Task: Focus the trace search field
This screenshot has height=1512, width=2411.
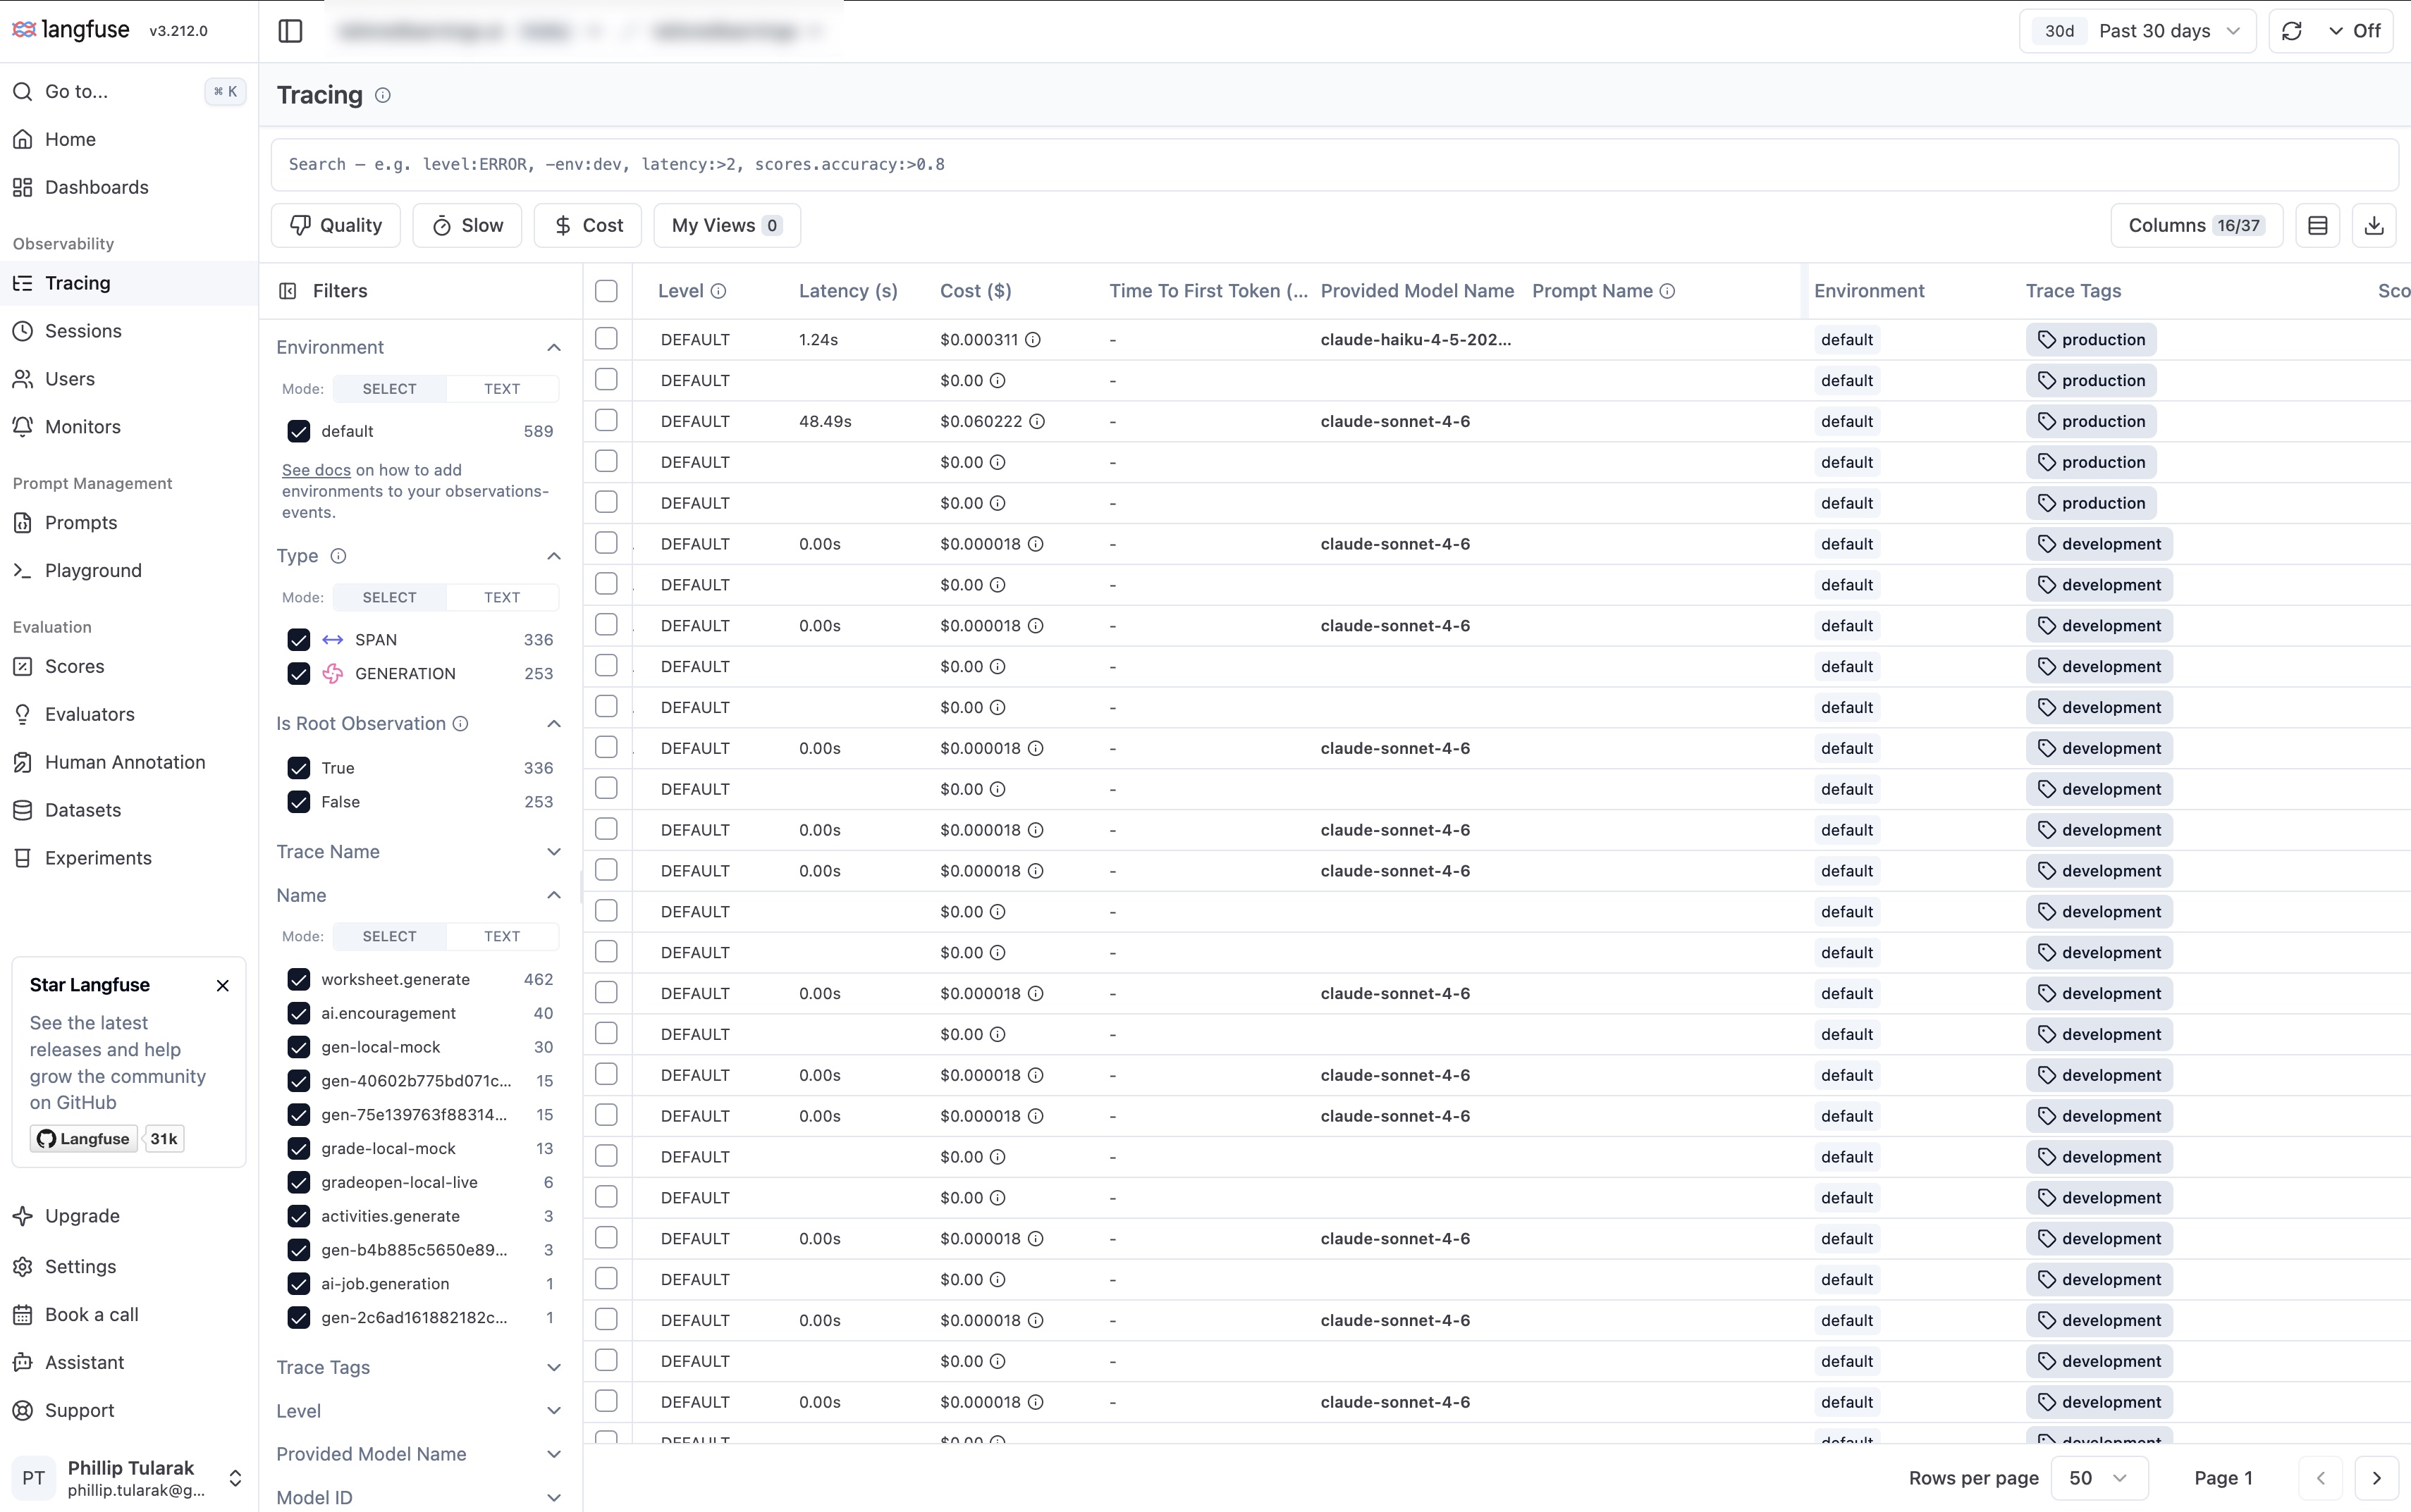Action: click(1335, 165)
